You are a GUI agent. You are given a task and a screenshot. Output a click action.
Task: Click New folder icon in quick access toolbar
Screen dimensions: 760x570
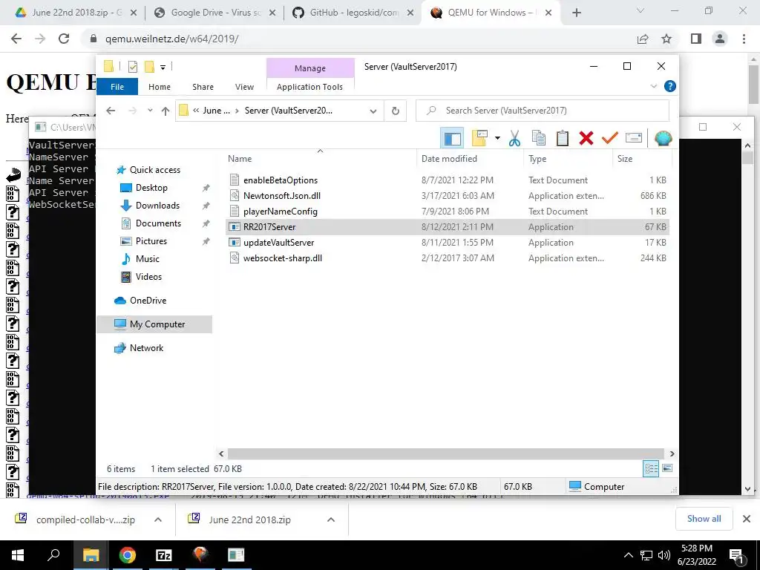(149, 67)
